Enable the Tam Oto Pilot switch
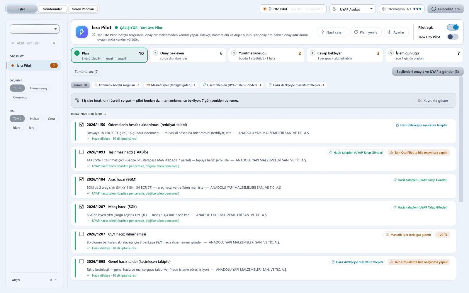 [x=453, y=37]
